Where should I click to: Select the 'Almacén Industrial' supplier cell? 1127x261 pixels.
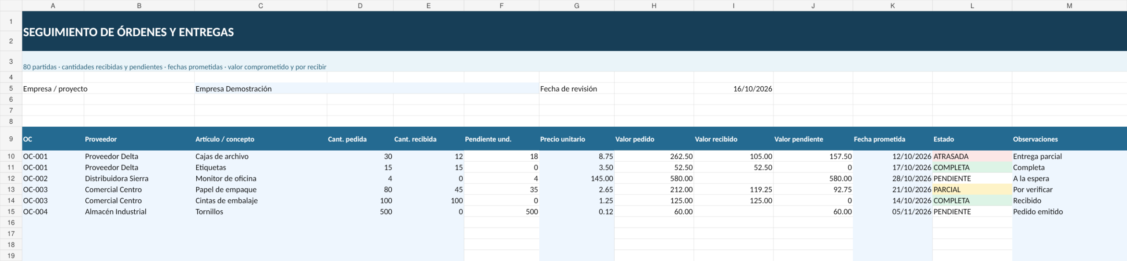pyautogui.click(x=139, y=212)
